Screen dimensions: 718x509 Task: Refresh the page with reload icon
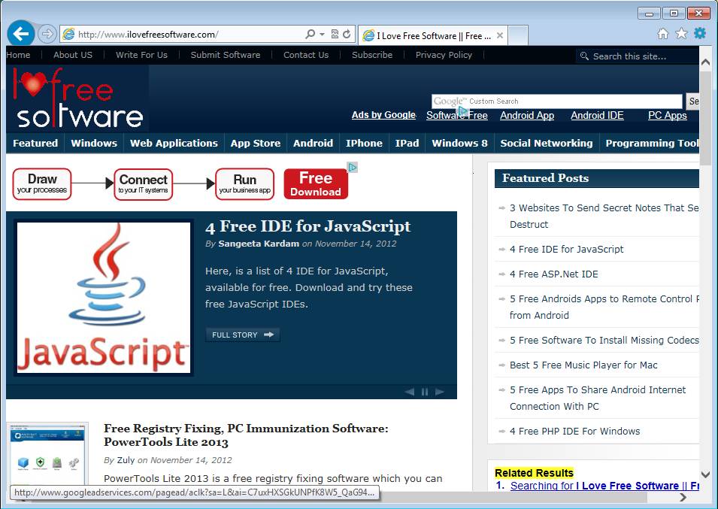click(x=347, y=35)
